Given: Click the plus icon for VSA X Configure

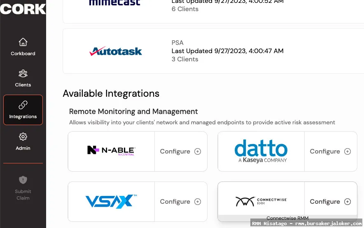Looking at the screenshot, I should (198, 202).
